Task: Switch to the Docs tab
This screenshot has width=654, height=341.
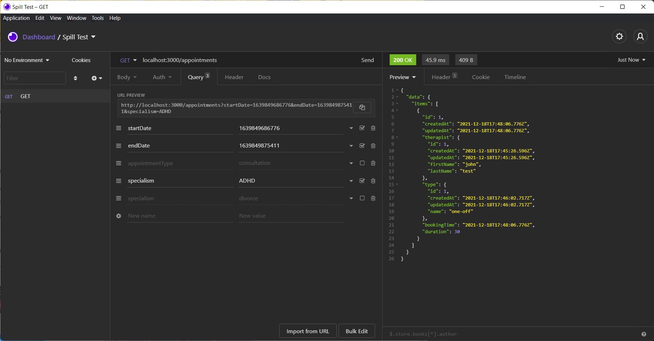Action: coord(264,77)
